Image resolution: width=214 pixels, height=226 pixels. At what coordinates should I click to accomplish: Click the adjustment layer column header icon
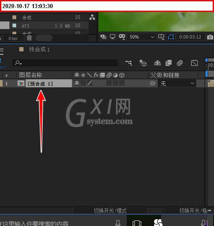(x=115, y=75)
